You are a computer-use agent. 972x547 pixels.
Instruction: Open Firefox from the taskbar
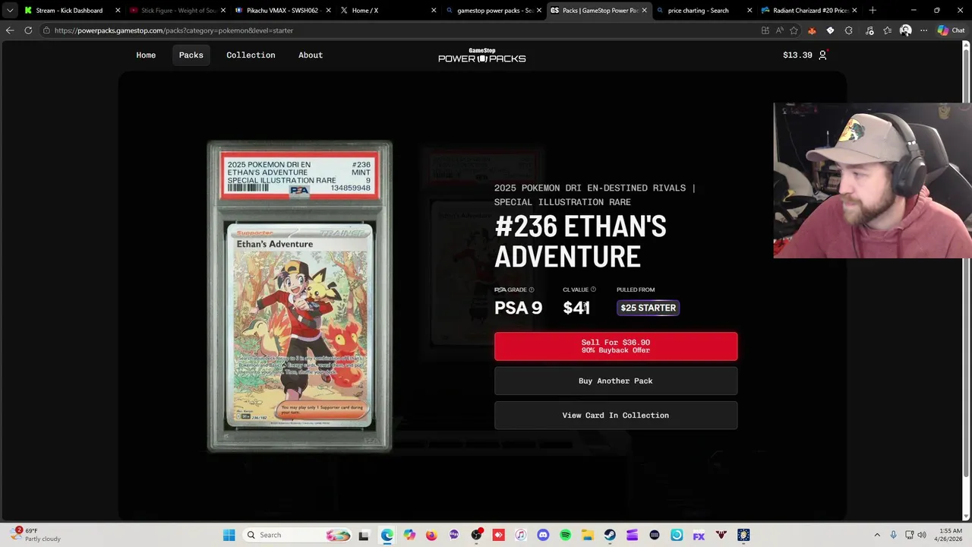[431, 535]
